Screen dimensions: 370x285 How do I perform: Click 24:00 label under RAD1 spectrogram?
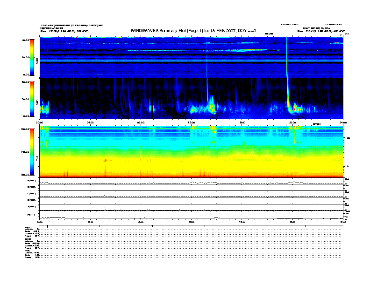pyautogui.click(x=343, y=122)
